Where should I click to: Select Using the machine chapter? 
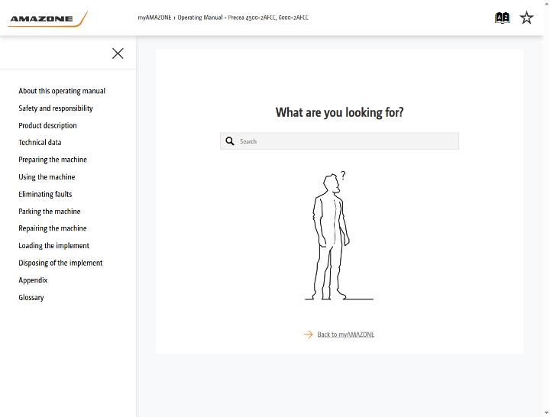[47, 177]
